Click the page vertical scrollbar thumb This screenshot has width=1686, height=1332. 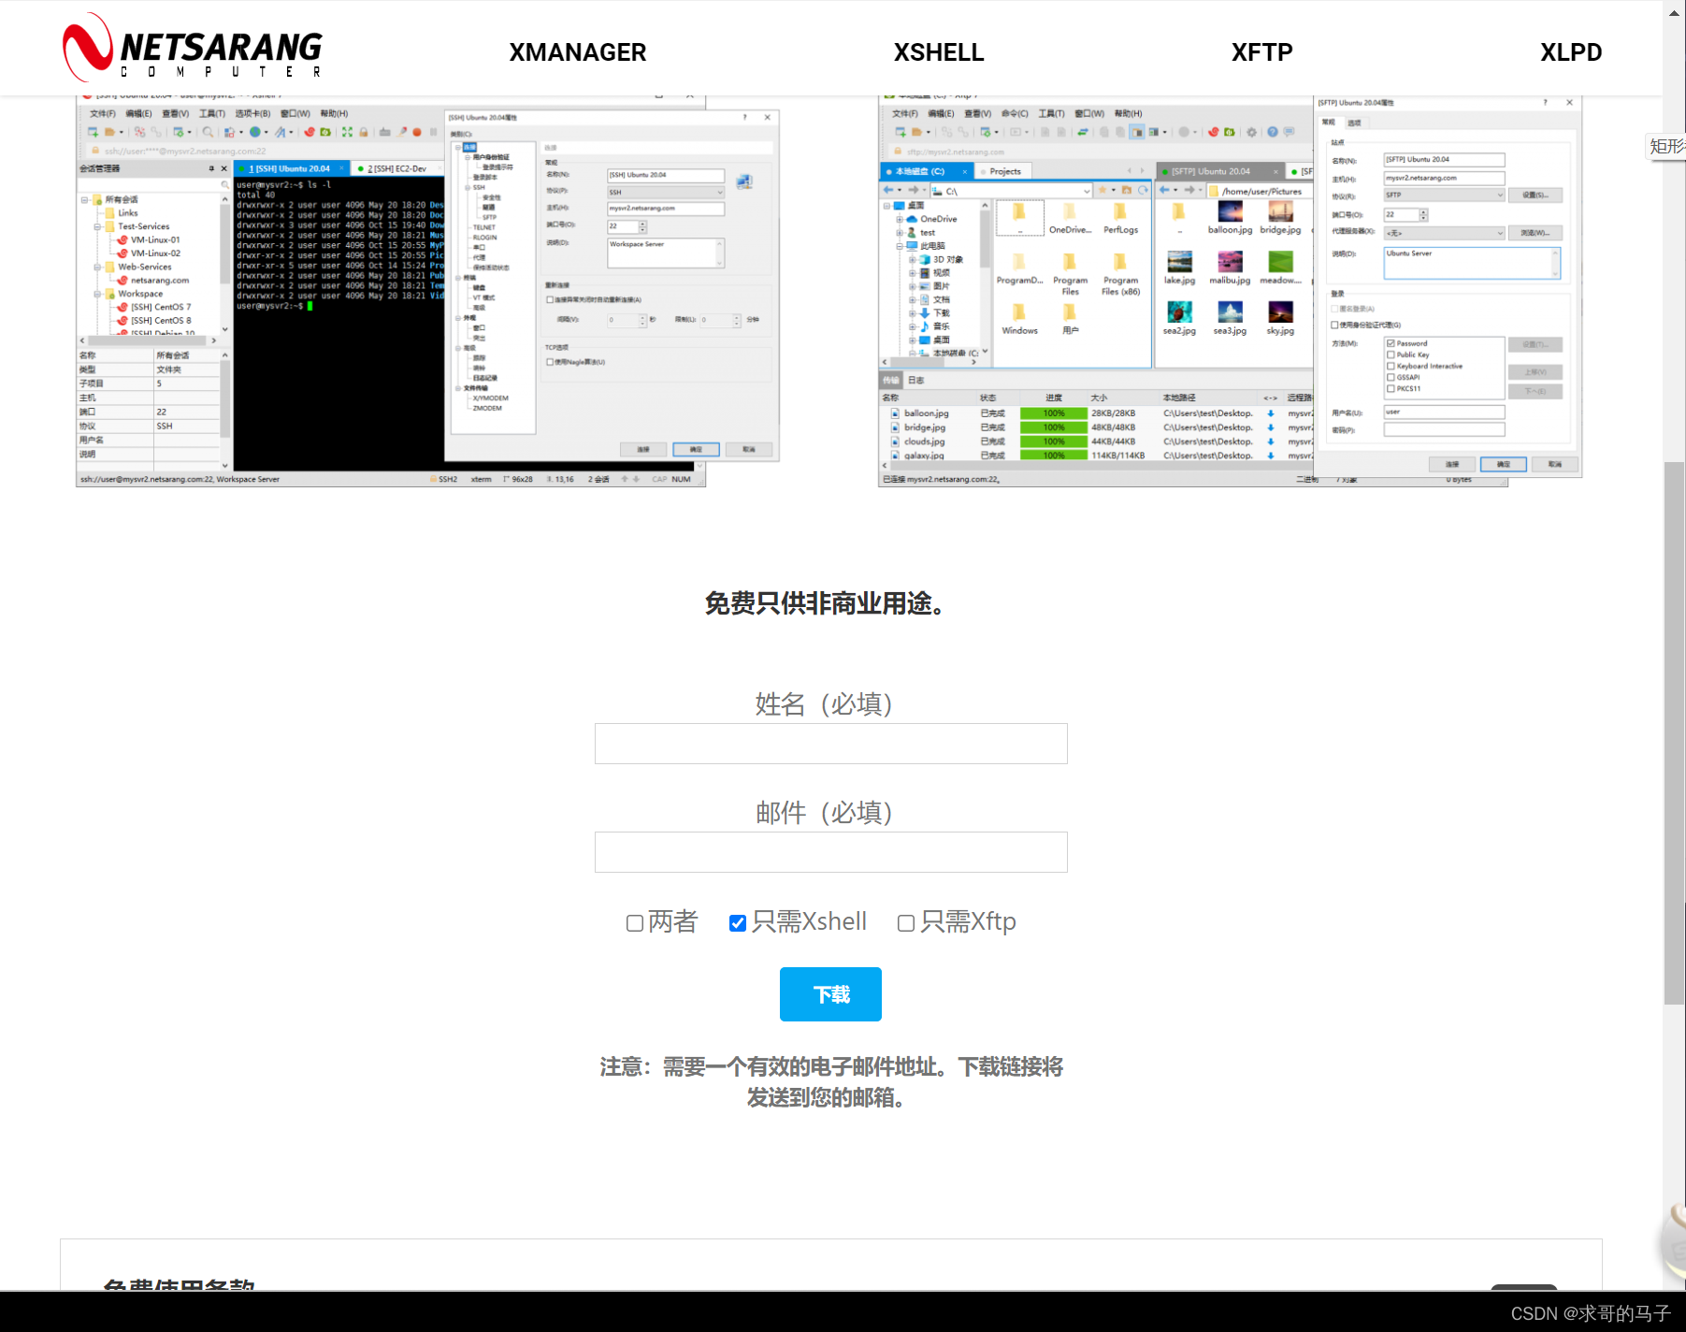(1674, 733)
